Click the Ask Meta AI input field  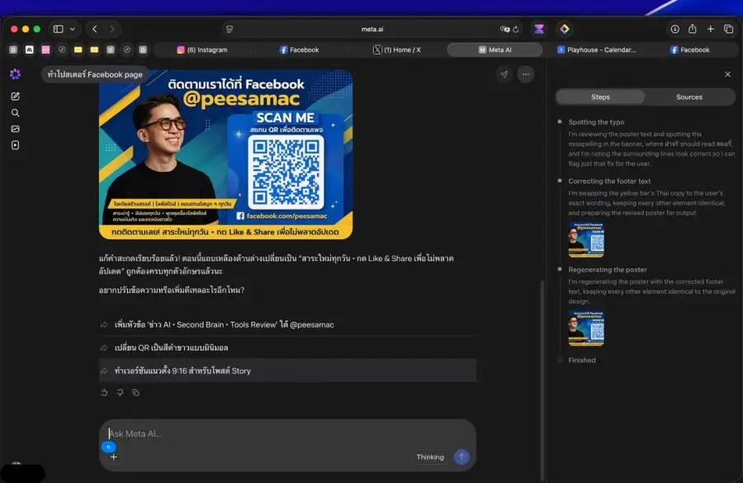(287, 433)
